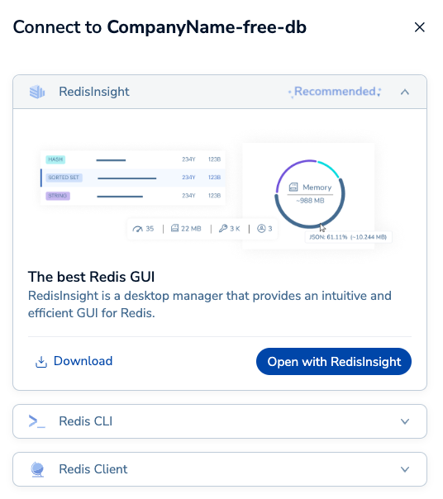Viewport: 443px width, 499px height.
Task: Click the RedisInsight logo icon
Action: coord(37,92)
